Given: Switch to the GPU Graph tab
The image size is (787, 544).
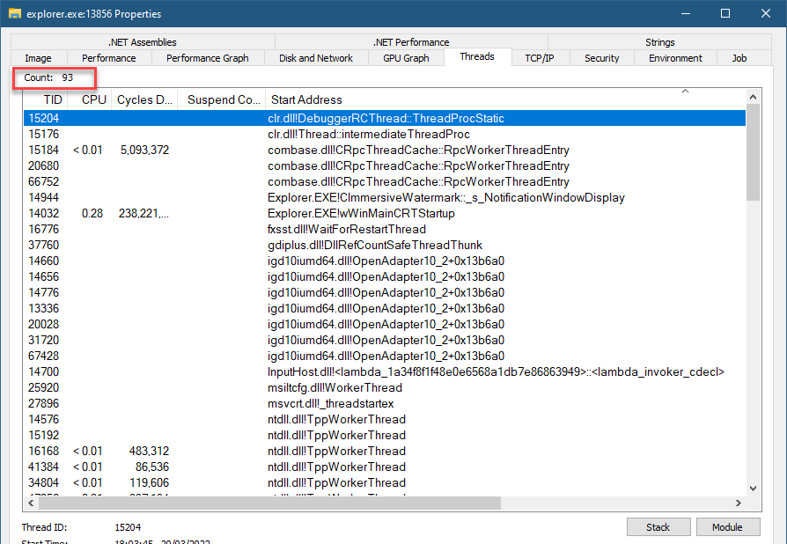Looking at the screenshot, I should click(406, 58).
